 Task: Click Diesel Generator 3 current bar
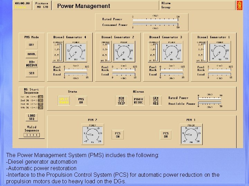tap(157, 52)
